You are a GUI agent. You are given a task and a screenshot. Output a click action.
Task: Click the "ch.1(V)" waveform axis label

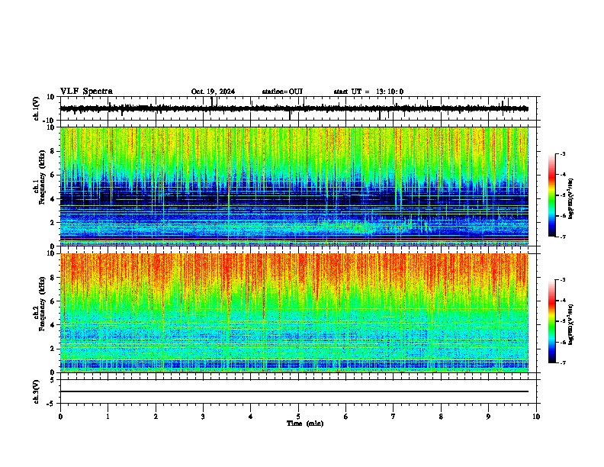37,108
